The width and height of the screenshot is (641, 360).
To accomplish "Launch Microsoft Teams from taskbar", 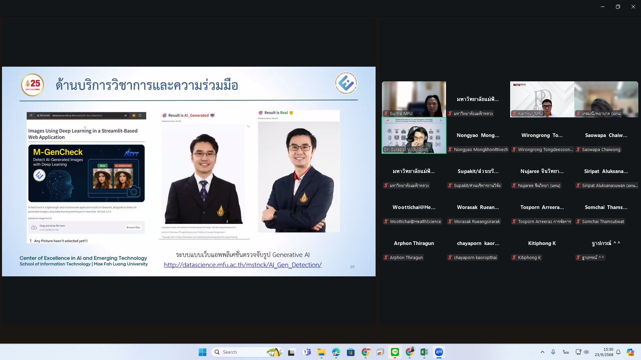I will [306, 352].
